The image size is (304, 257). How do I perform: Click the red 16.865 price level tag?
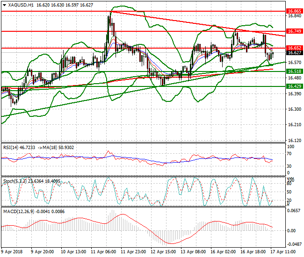pyautogui.click(x=294, y=11)
